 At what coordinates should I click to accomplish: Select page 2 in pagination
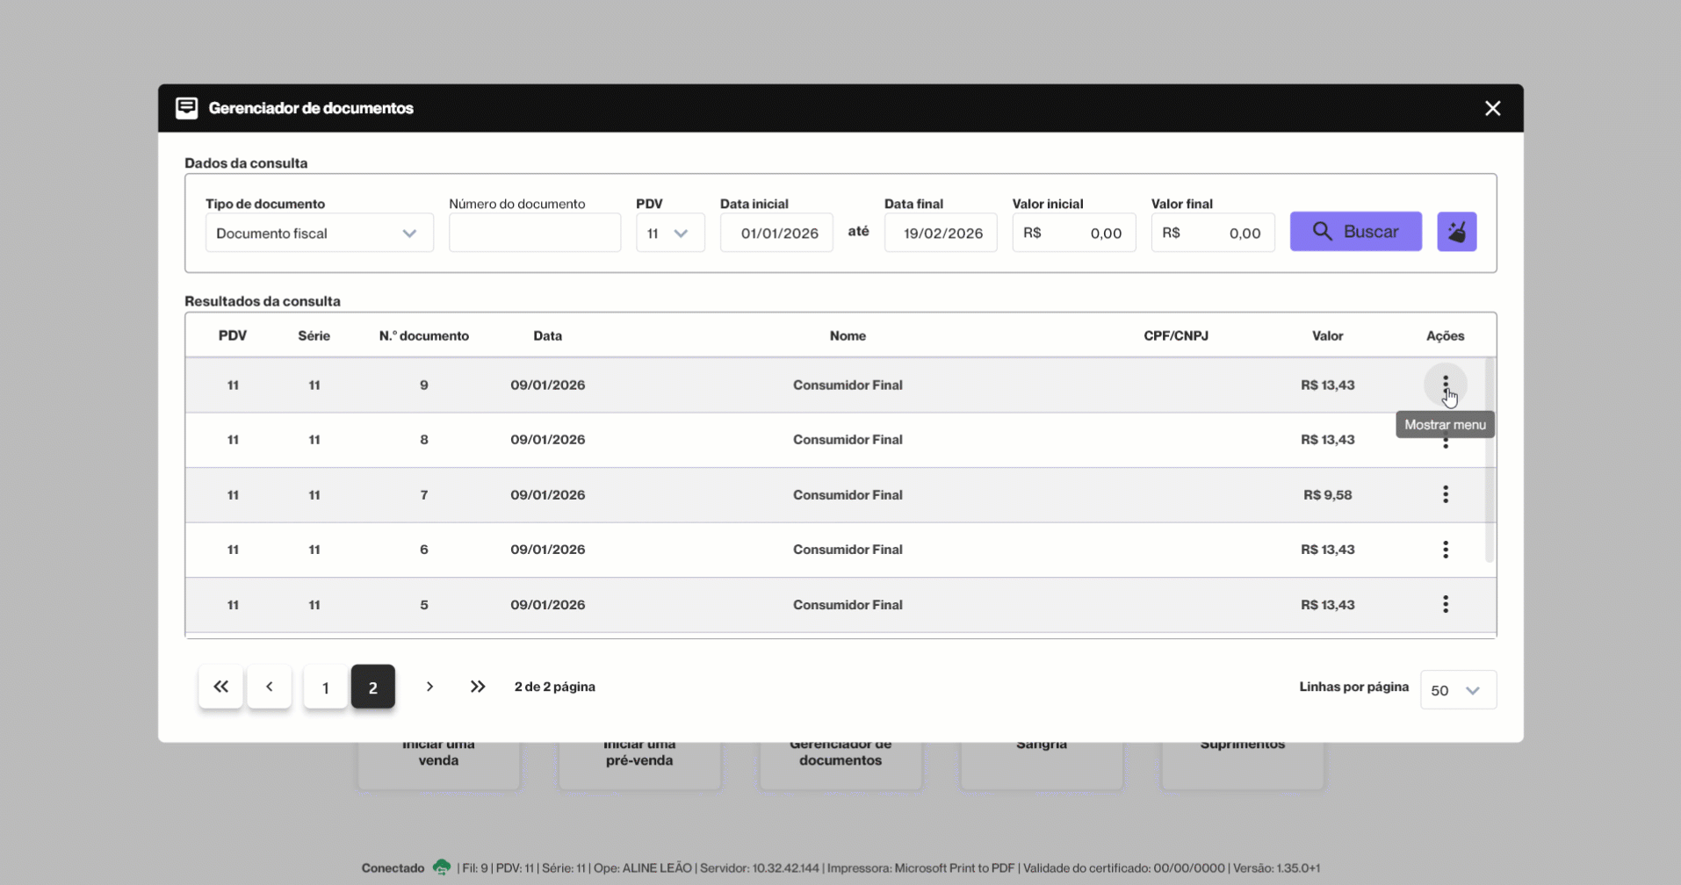(373, 687)
